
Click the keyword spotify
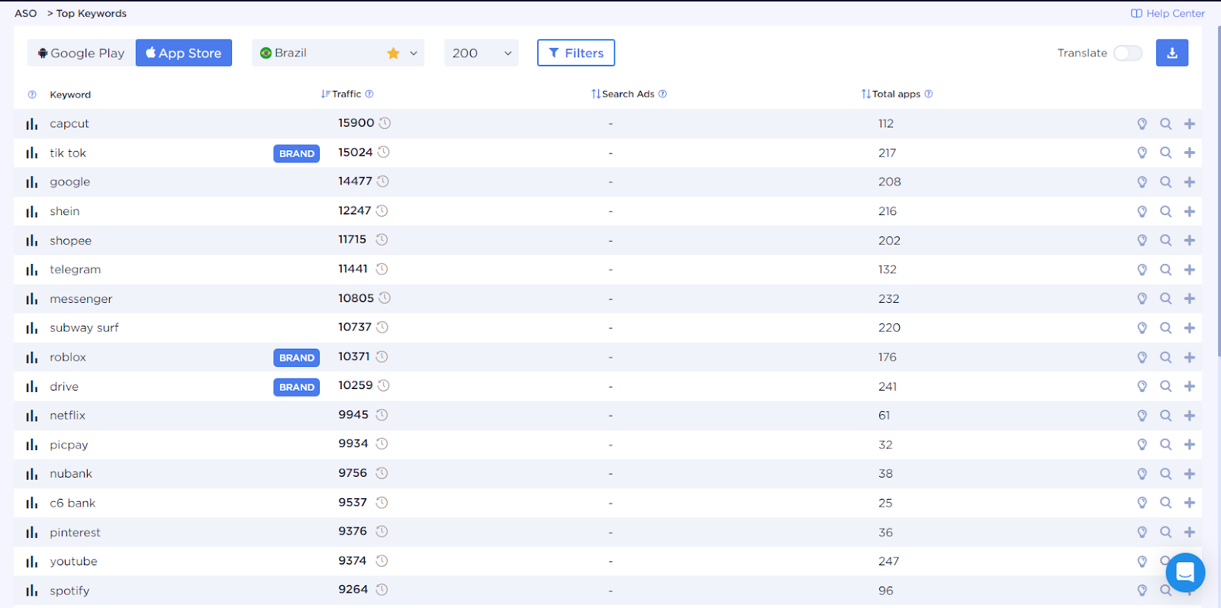(69, 590)
